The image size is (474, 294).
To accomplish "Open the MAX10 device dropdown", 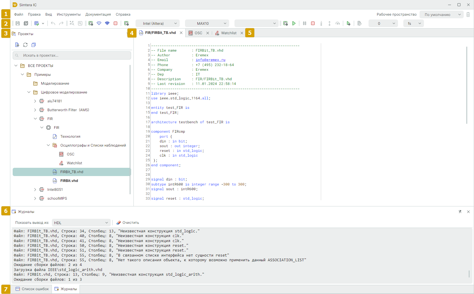I will tap(207, 23).
